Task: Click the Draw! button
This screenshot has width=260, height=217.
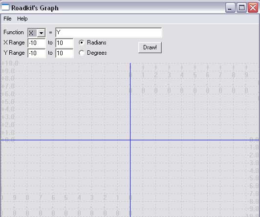Action: [x=150, y=47]
